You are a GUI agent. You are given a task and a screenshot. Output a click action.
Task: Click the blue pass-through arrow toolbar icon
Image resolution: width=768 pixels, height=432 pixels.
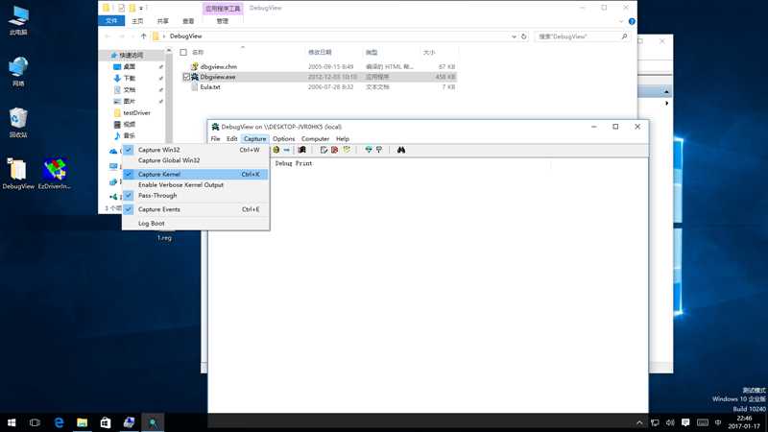tap(286, 150)
